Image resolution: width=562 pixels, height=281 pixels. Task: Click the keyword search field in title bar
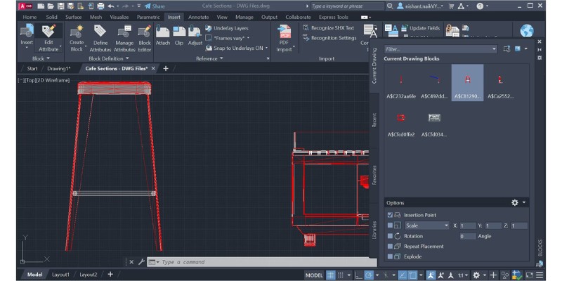click(346, 6)
